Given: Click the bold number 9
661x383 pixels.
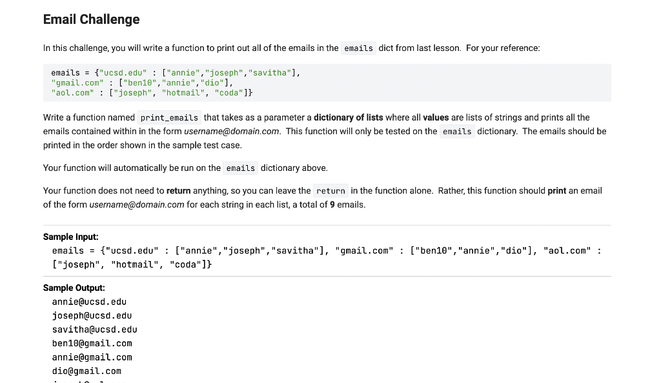Looking at the screenshot, I should coord(332,204).
